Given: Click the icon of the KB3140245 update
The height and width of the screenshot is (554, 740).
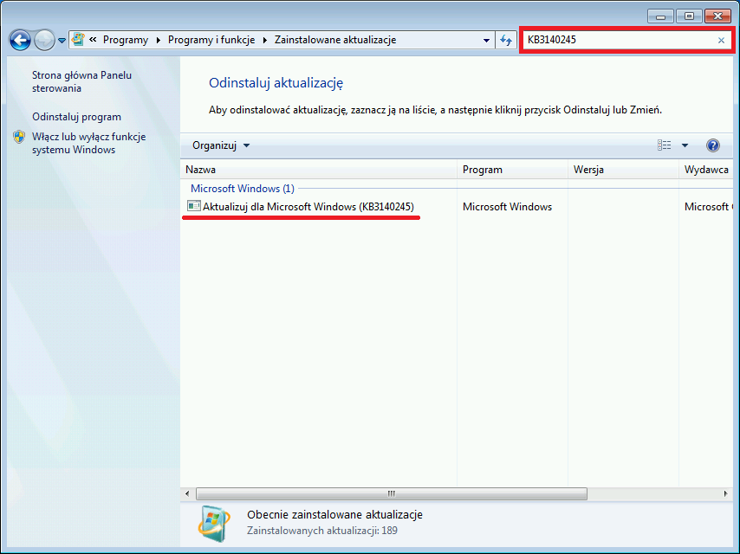Looking at the screenshot, I should [x=193, y=206].
